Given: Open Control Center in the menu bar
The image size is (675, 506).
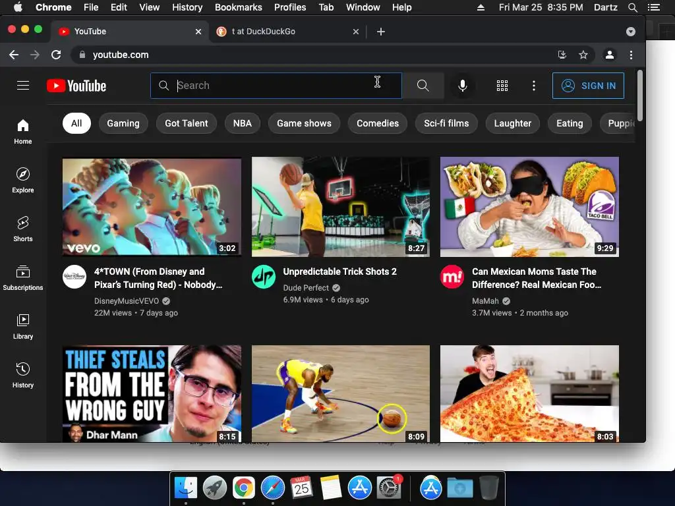Looking at the screenshot, I should pos(654,7).
